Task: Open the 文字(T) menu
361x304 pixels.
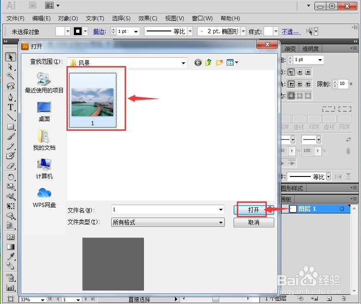Action: [x=95, y=18]
